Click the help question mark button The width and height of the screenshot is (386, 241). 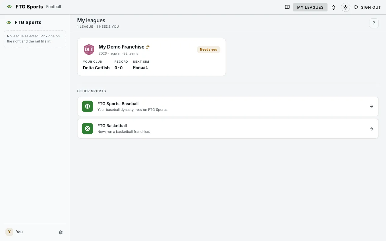pos(374,23)
